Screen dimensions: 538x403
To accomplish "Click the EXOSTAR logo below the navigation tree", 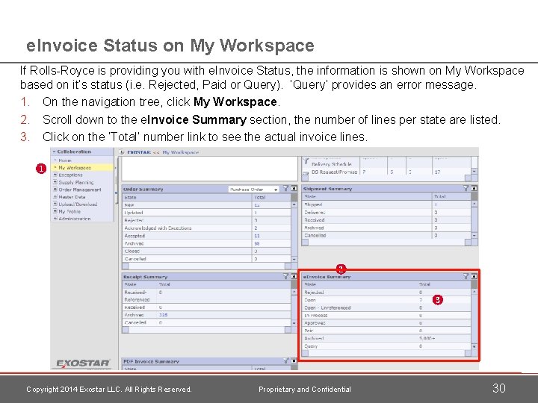I will 83,363.
